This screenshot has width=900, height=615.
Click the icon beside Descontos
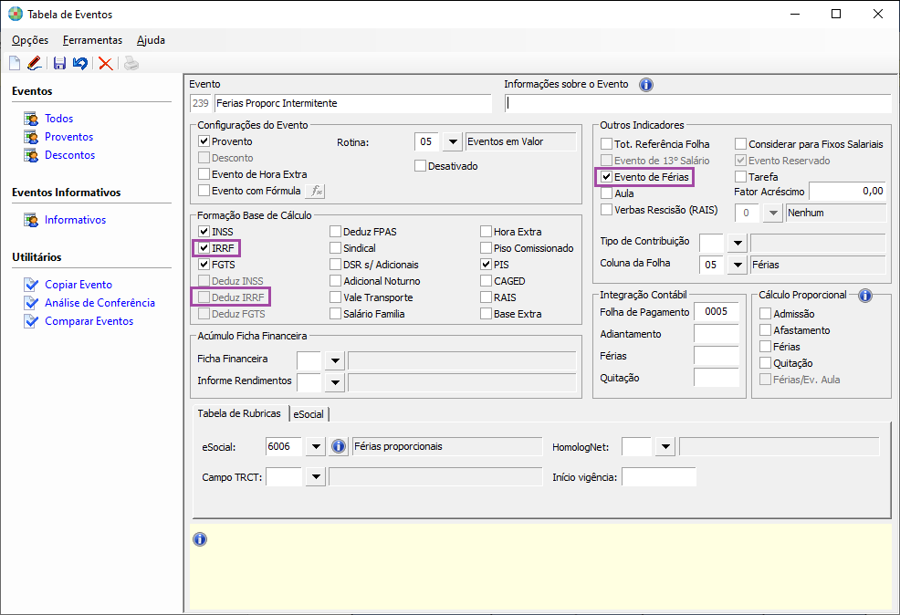pyautogui.click(x=31, y=155)
